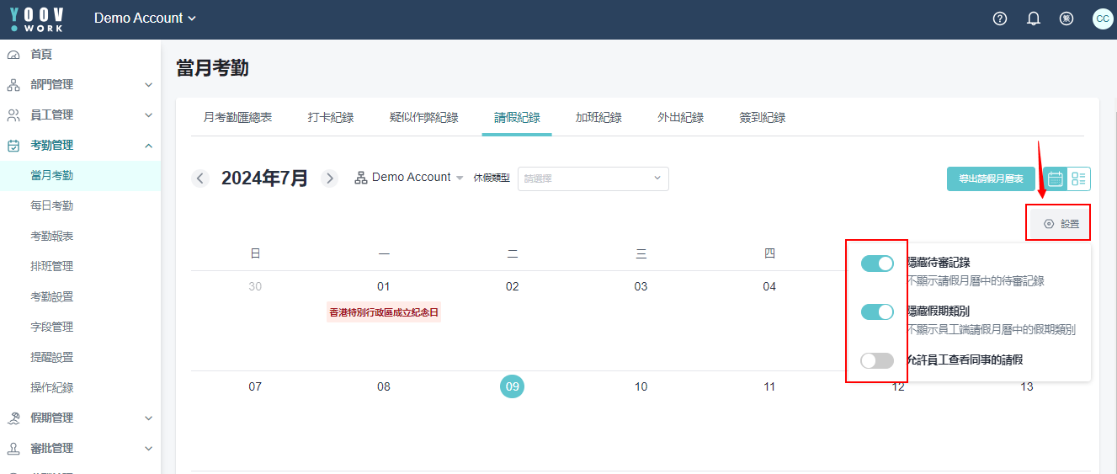This screenshot has height=474, width=1117.
Task: Expand 部門管理 in the sidebar
Action: tap(80, 84)
